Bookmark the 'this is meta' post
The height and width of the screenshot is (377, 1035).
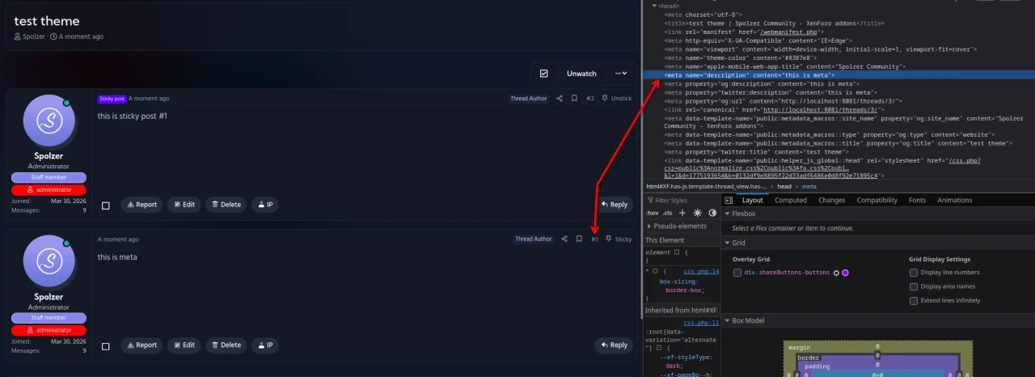(x=579, y=239)
